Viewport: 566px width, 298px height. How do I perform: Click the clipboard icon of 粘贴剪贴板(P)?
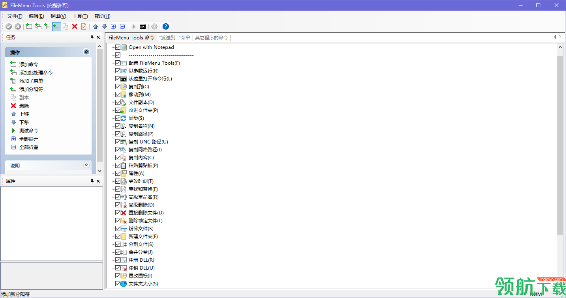[x=124, y=166]
